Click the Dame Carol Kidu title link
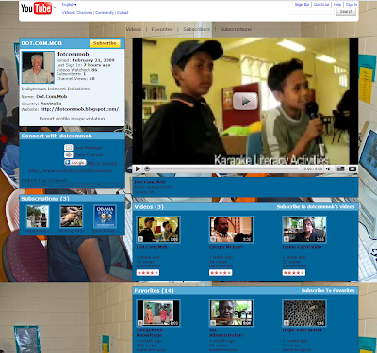377x353 pixels. click(x=303, y=247)
